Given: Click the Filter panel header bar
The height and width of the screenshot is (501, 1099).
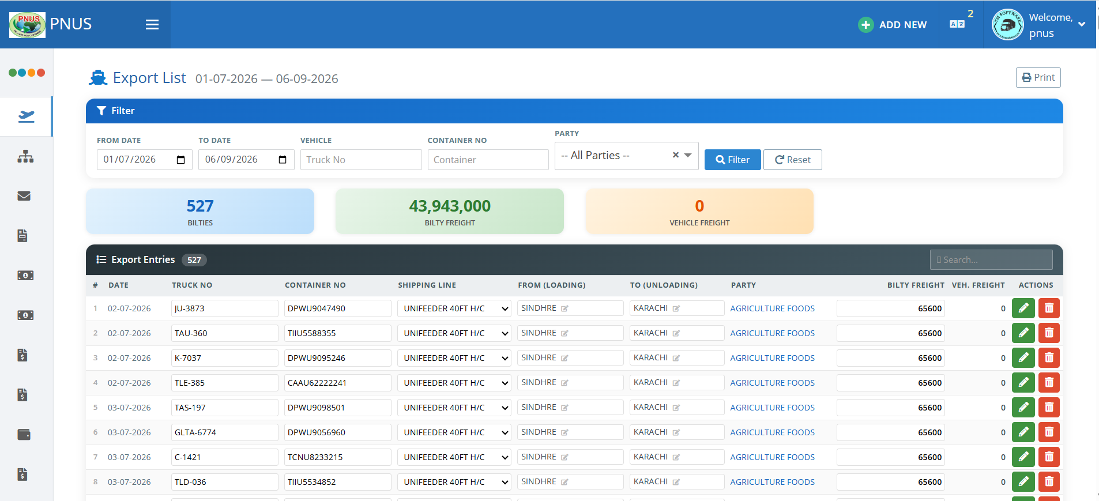Looking at the screenshot, I should click(x=574, y=111).
